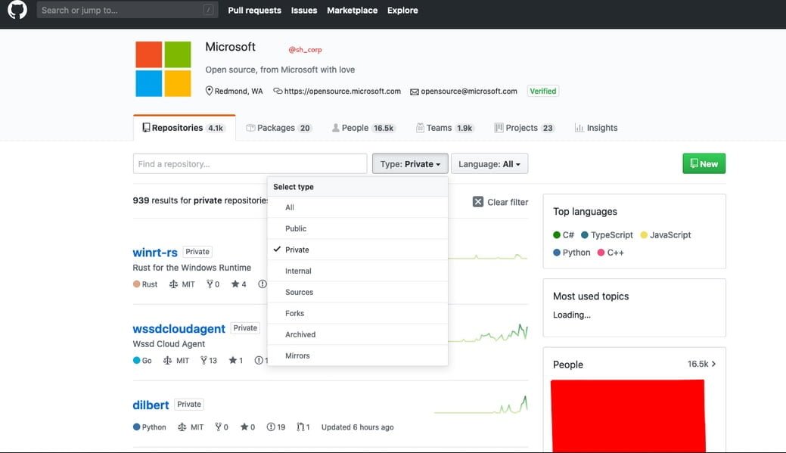Screen dimensions: 786x453
Task: Click the star icon on dilbert row
Action: (244, 427)
